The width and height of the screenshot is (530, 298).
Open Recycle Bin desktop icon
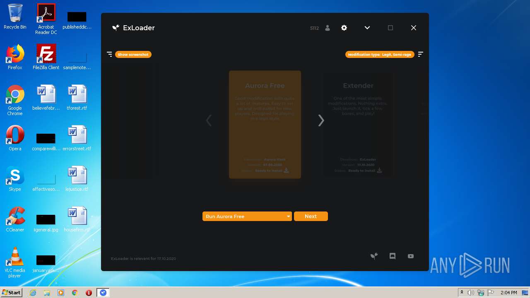[15, 17]
